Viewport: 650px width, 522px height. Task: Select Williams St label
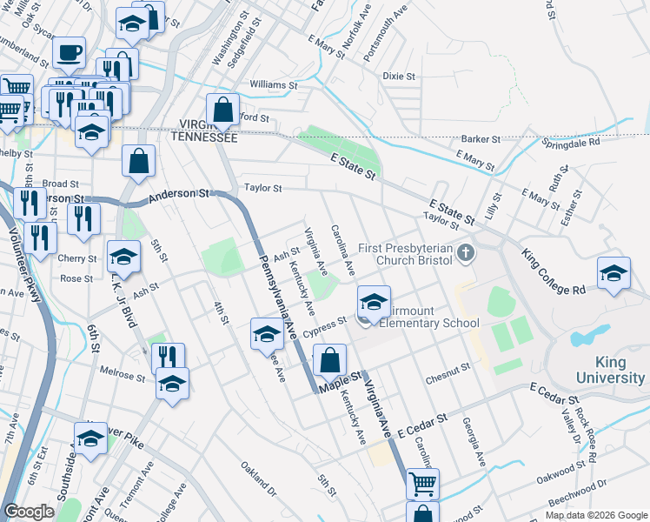pyautogui.click(x=274, y=85)
